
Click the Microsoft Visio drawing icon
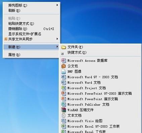(x=63, y=121)
